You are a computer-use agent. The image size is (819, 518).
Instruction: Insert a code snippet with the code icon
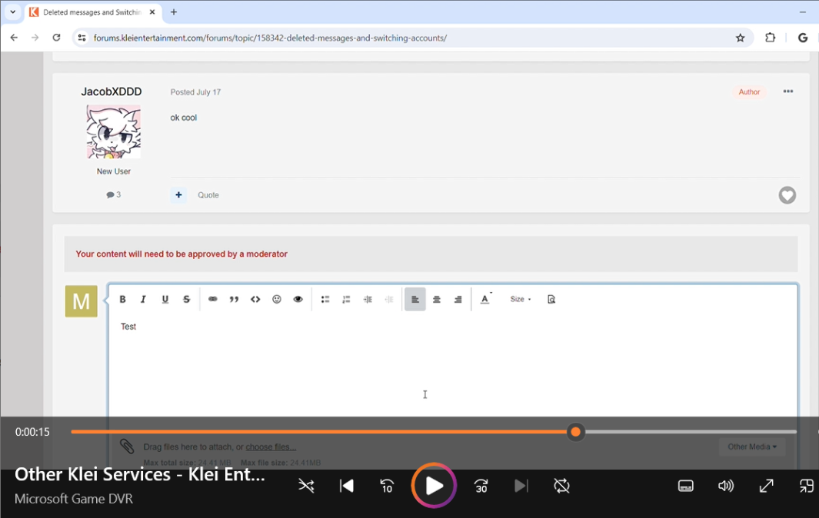click(x=255, y=300)
